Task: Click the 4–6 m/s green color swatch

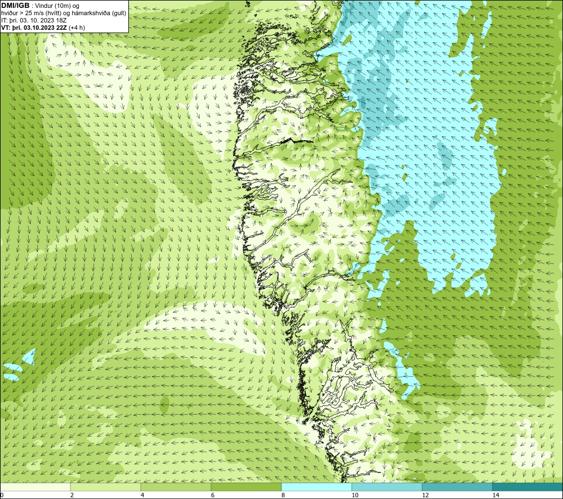Action: pyautogui.click(x=176, y=487)
